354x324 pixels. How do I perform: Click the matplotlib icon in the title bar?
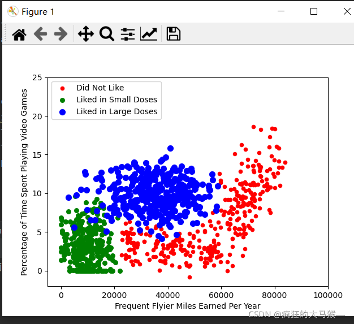pos(12,11)
